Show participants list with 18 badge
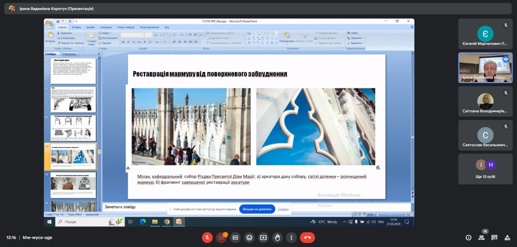 [481, 238]
